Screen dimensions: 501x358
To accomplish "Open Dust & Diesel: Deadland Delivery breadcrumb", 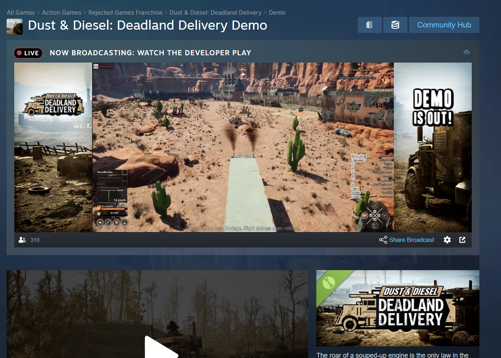I will tap(216, 12).
